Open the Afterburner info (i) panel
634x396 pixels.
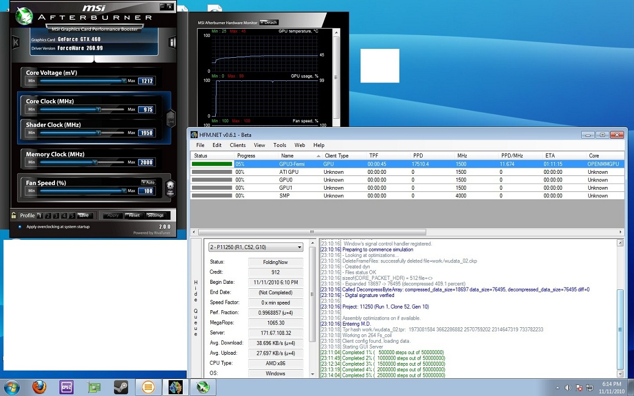[x=172, y=42]
